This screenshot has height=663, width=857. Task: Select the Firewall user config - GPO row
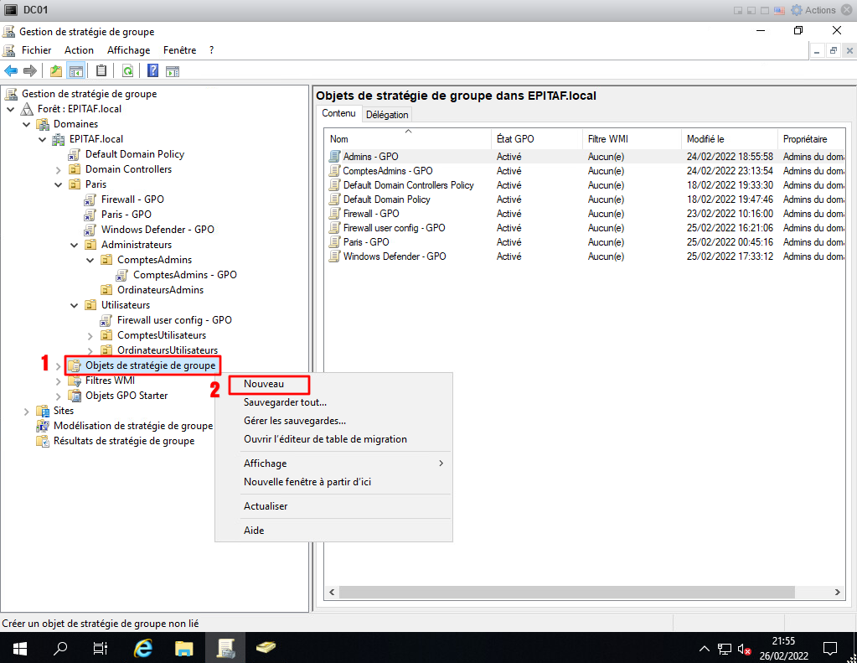click(x=394, y=228)
